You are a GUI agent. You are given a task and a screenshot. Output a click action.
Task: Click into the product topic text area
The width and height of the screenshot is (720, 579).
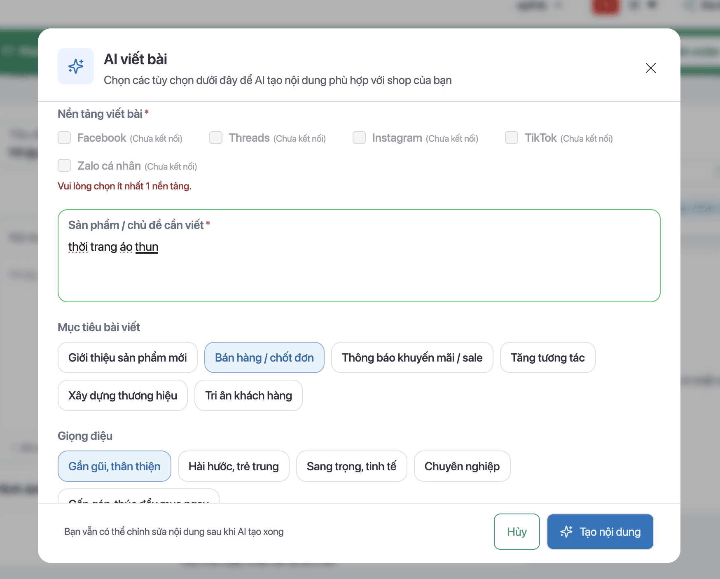pos(359,256)
